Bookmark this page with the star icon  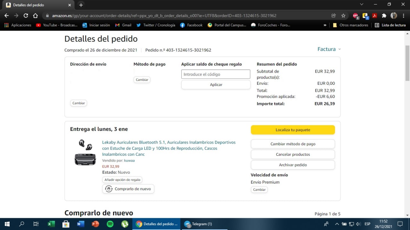click(343, 15)
